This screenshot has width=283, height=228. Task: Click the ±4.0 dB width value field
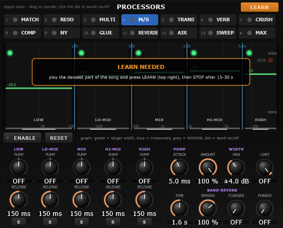point(236,181)
